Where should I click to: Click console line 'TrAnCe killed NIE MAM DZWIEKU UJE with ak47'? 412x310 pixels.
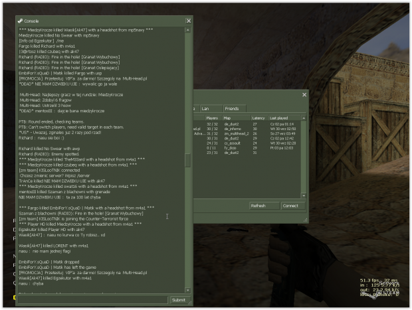pyautogui.click(x=62, y=181)
